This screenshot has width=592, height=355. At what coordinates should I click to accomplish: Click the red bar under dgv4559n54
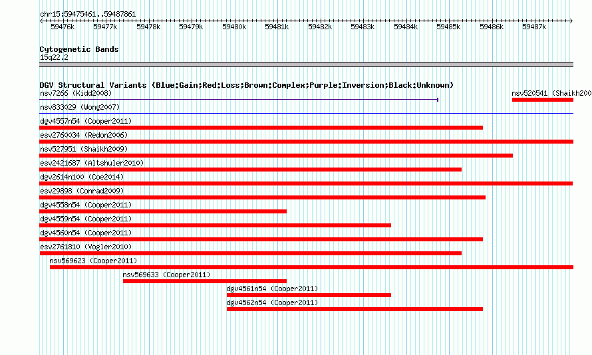coord(216,225)
